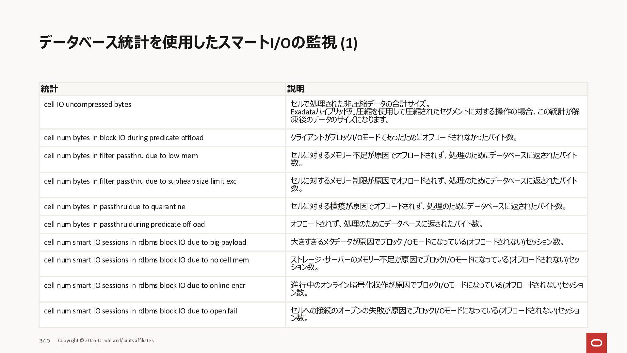Click block IO due to open fail entry

141,311
